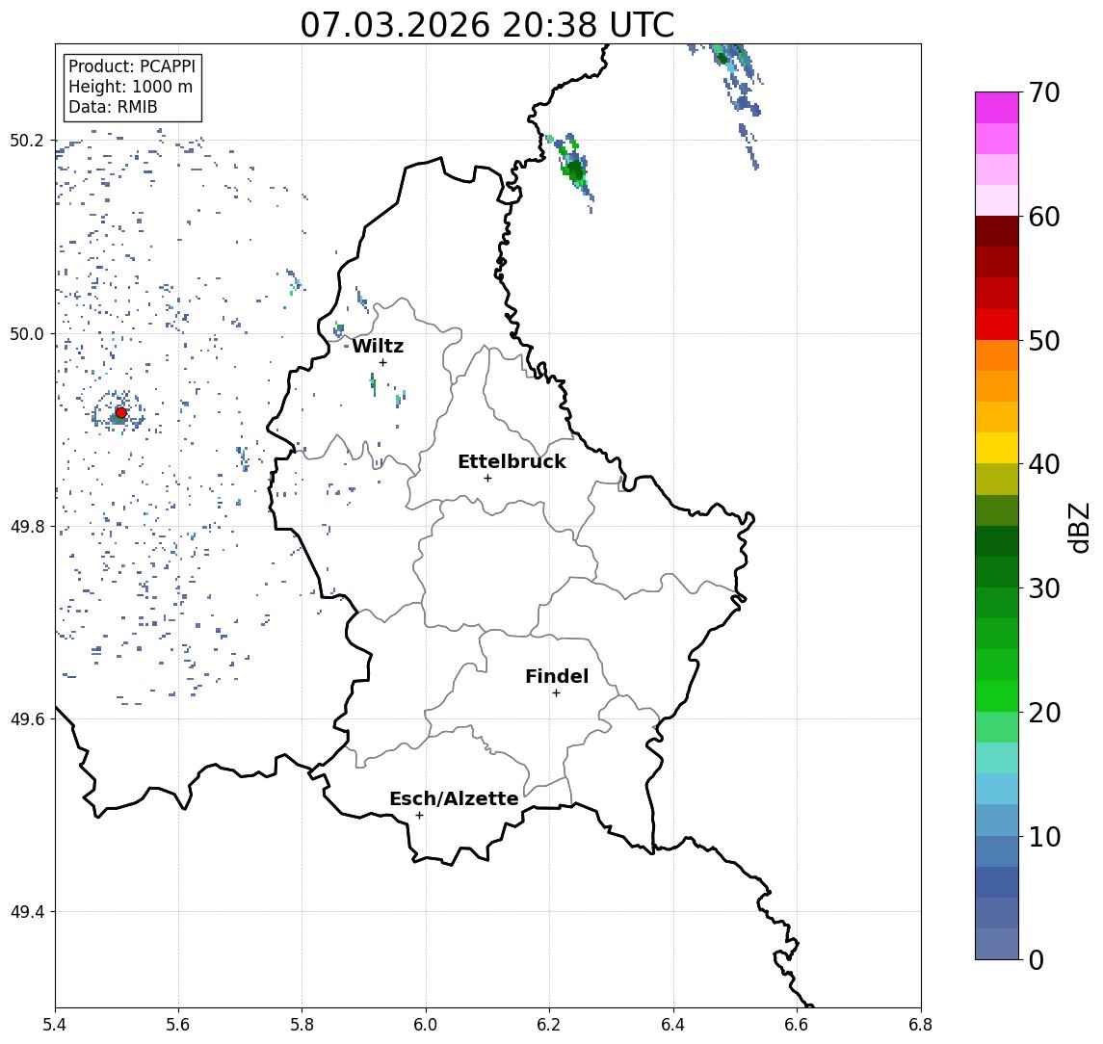Viewport: 1103px width, 1044px height.
Task: Click the longitude 6.6 axis label
Action: (797, 1025)
